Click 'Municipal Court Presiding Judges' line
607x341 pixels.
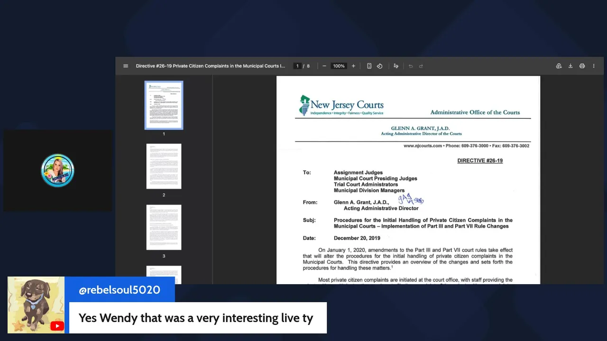pos(376,179)
